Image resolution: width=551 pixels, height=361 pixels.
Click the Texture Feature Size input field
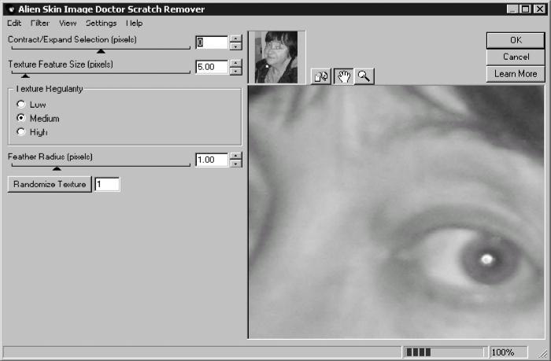[211, 68]
